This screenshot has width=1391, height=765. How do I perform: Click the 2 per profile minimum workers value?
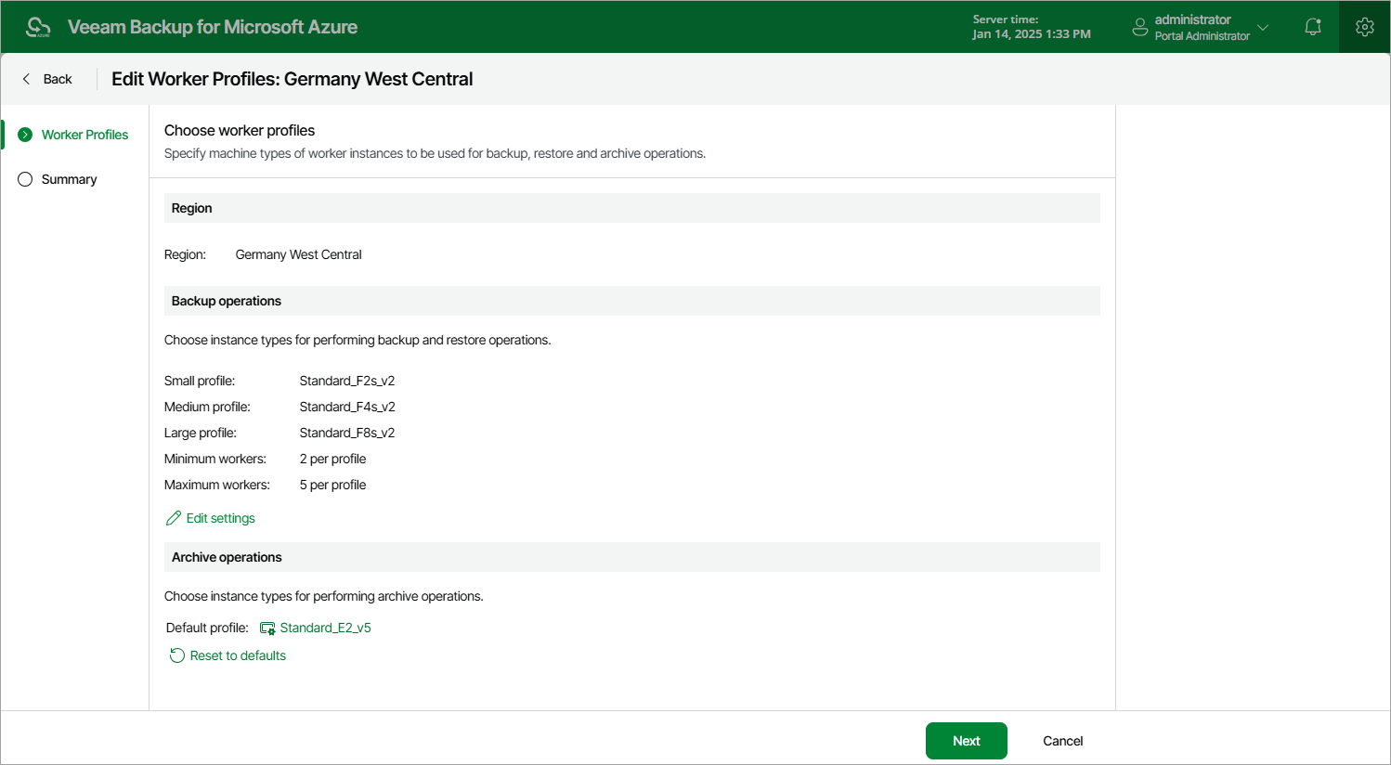pos(333,459)
